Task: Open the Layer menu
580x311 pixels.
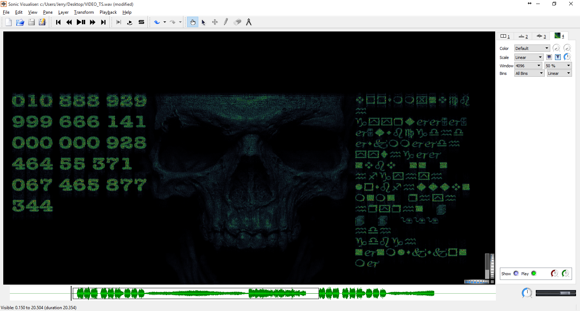Action: click(63, 12)
